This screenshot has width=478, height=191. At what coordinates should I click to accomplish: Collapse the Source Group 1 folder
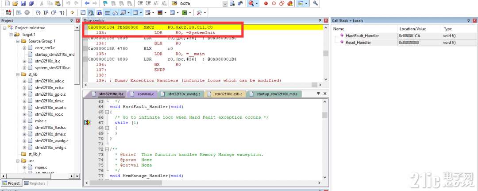click(x=17, y=41)
